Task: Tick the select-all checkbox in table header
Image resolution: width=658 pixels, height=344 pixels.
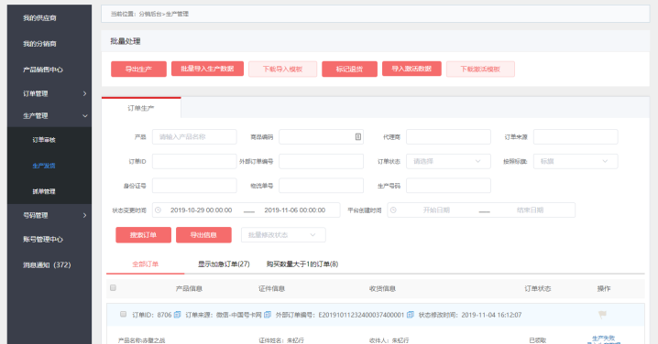Action: click(113, 288)
